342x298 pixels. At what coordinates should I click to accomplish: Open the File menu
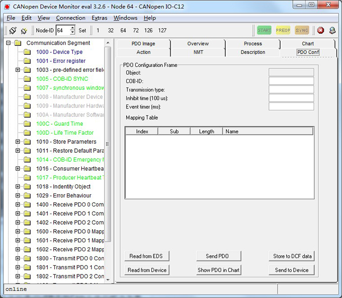coord(11,18)
